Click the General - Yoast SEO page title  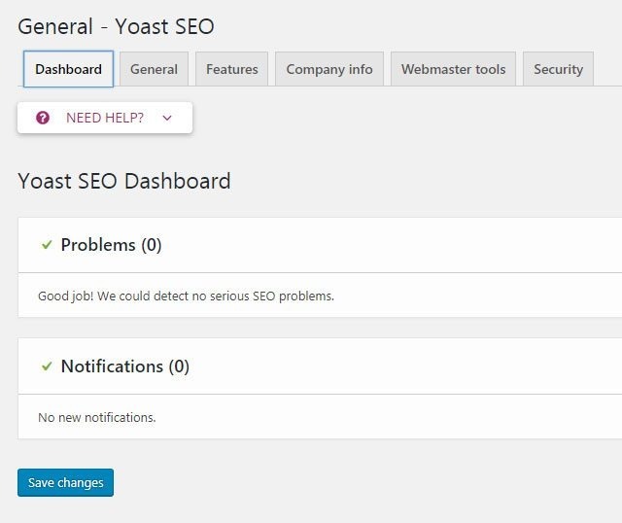[116, 26]
